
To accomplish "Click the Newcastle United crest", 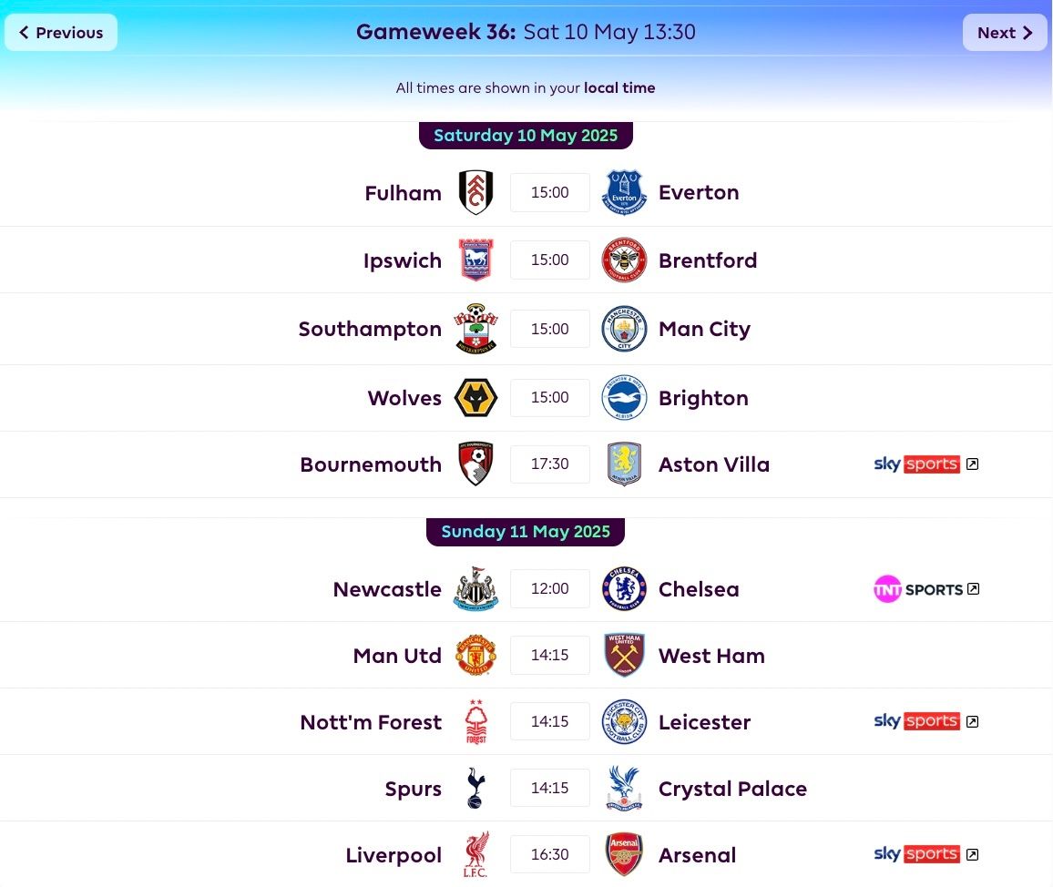I will pos(475,589).
